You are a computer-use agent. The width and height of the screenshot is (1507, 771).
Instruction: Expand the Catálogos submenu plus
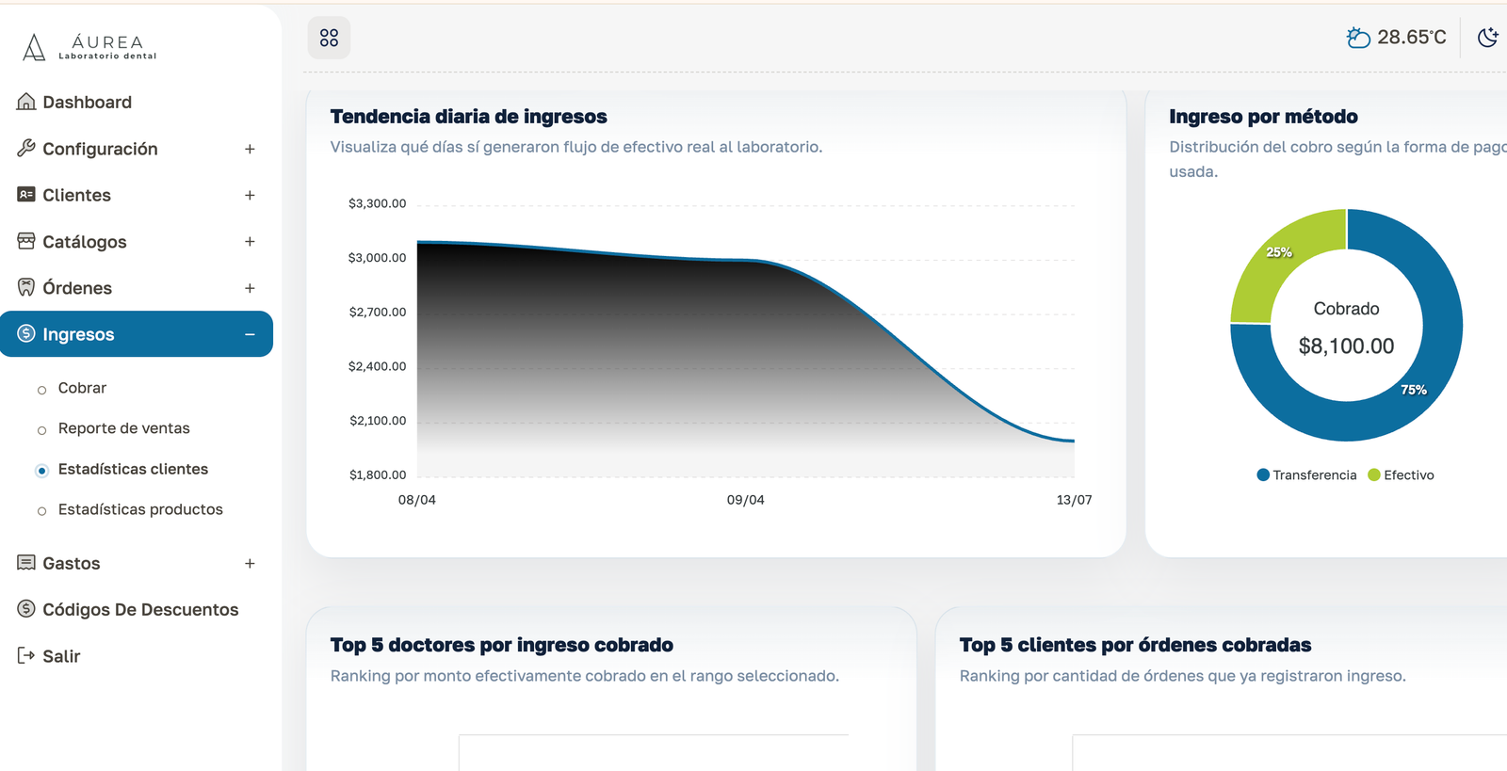pos(250,241)
